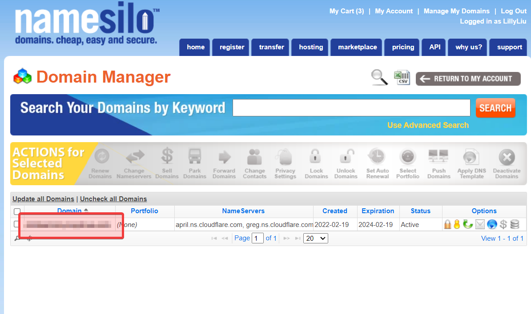Click Return To My Account button

point(468,79)
